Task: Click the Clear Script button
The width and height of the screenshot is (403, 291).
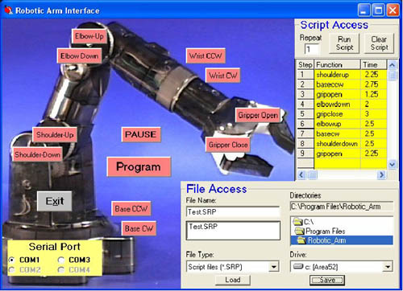Action: (x=379, y=43)
